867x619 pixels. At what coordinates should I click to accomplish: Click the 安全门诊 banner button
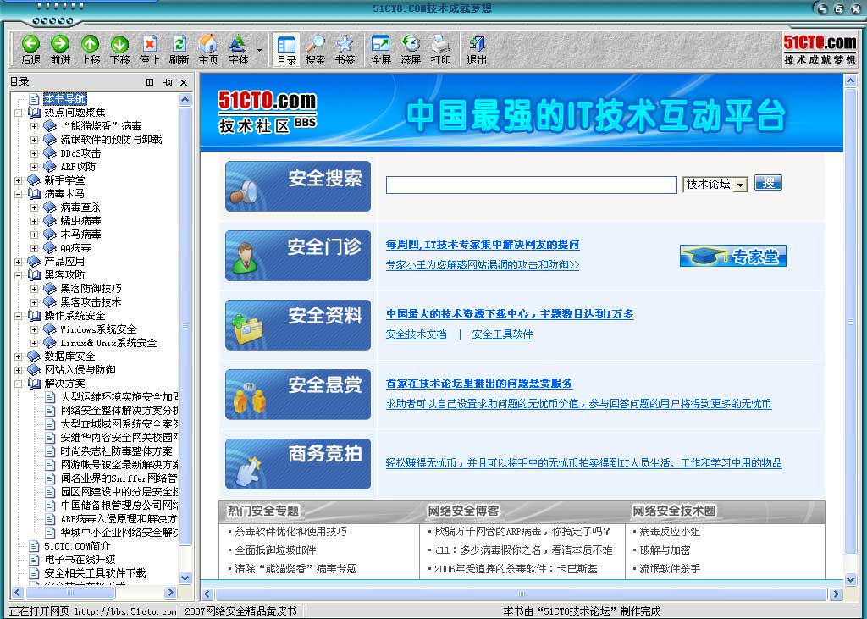(x=298, y=255)
